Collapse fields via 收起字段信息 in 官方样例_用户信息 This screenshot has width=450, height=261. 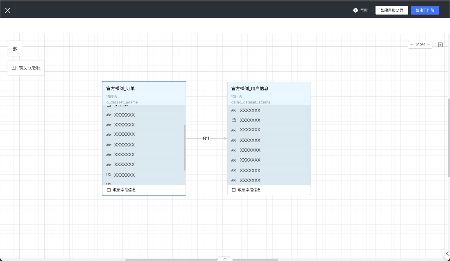[x=246, y=190]
